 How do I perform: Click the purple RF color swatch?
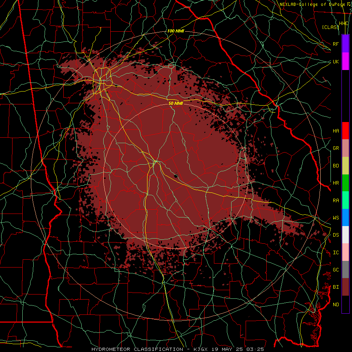[345, 43]
